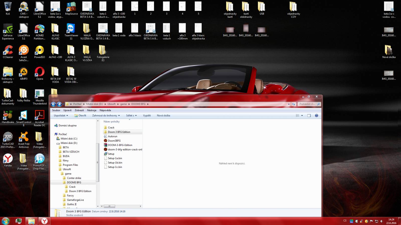Screen dimensions: 401x225
Task: Click Nová složka toolbar button
Action: pyautogui.click(x=163, y=116)
